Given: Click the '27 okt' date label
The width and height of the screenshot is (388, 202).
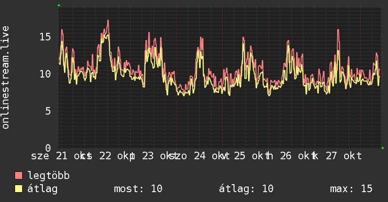Looking at the screenshot, I should pyautogui.click(x=344, y=156).
